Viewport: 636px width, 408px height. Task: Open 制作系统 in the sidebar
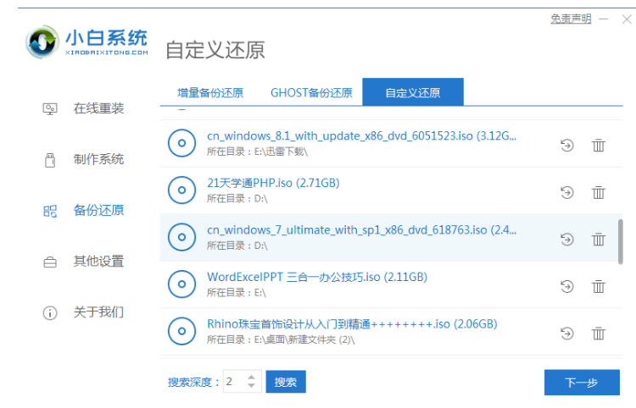(98, 159)
